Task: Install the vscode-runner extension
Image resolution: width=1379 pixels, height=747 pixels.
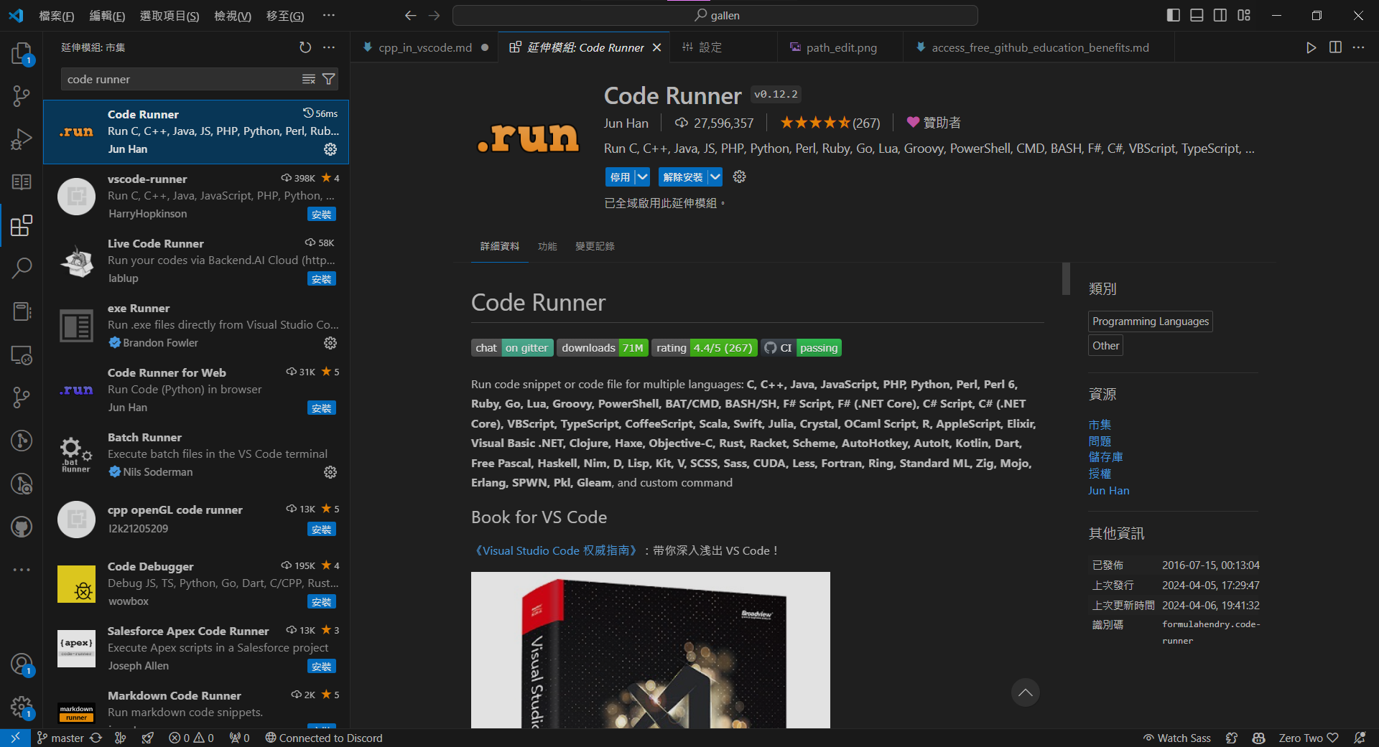Action: click(x=321, y=214)
